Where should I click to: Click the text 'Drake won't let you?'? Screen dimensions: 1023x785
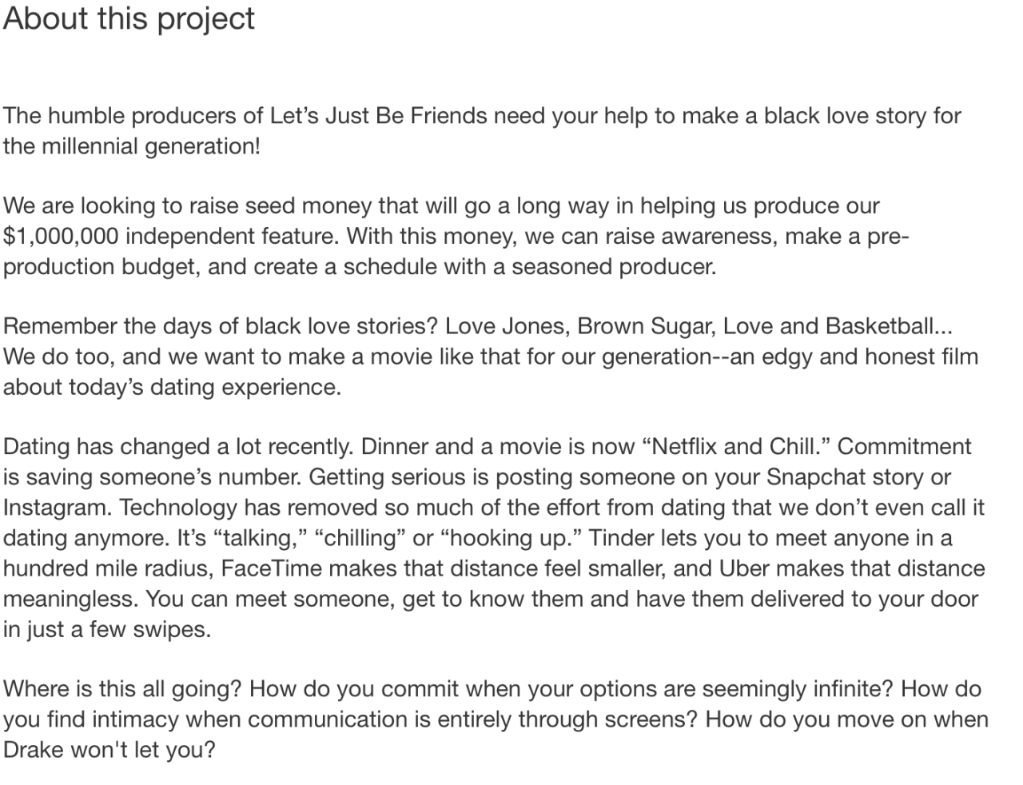tap(109, 750)
